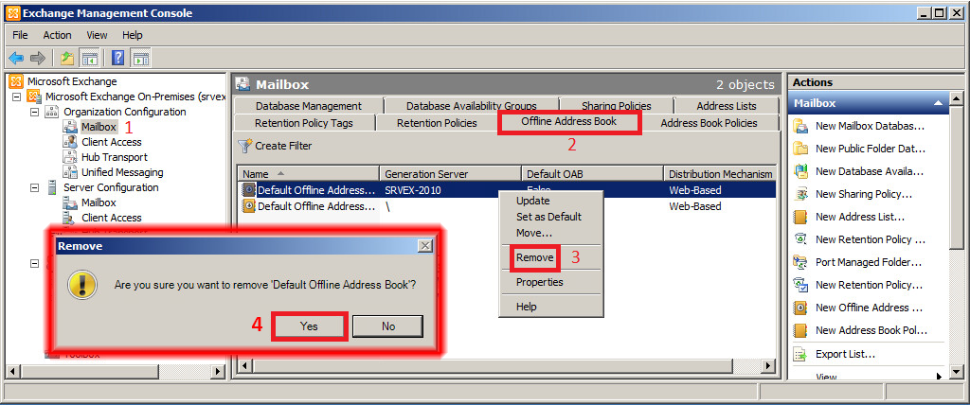This screenshot has height=405, width=970.
Task: Click the Up one level folder icon
Action: [67, 59]
